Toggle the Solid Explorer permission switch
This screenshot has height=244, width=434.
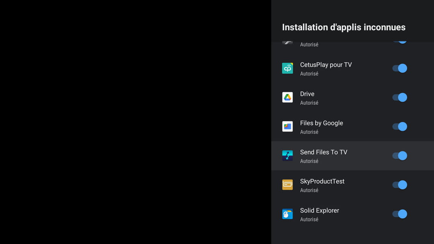click(x=399, y=214)
